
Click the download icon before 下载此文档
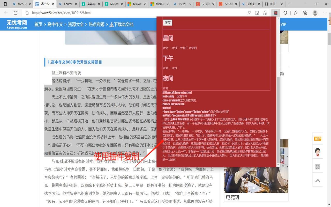111,24
